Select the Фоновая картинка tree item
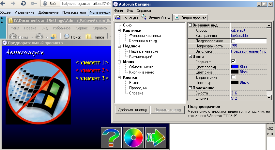 (145, 36)
